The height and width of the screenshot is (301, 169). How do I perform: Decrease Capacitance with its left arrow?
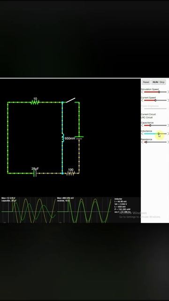[142, 126]
